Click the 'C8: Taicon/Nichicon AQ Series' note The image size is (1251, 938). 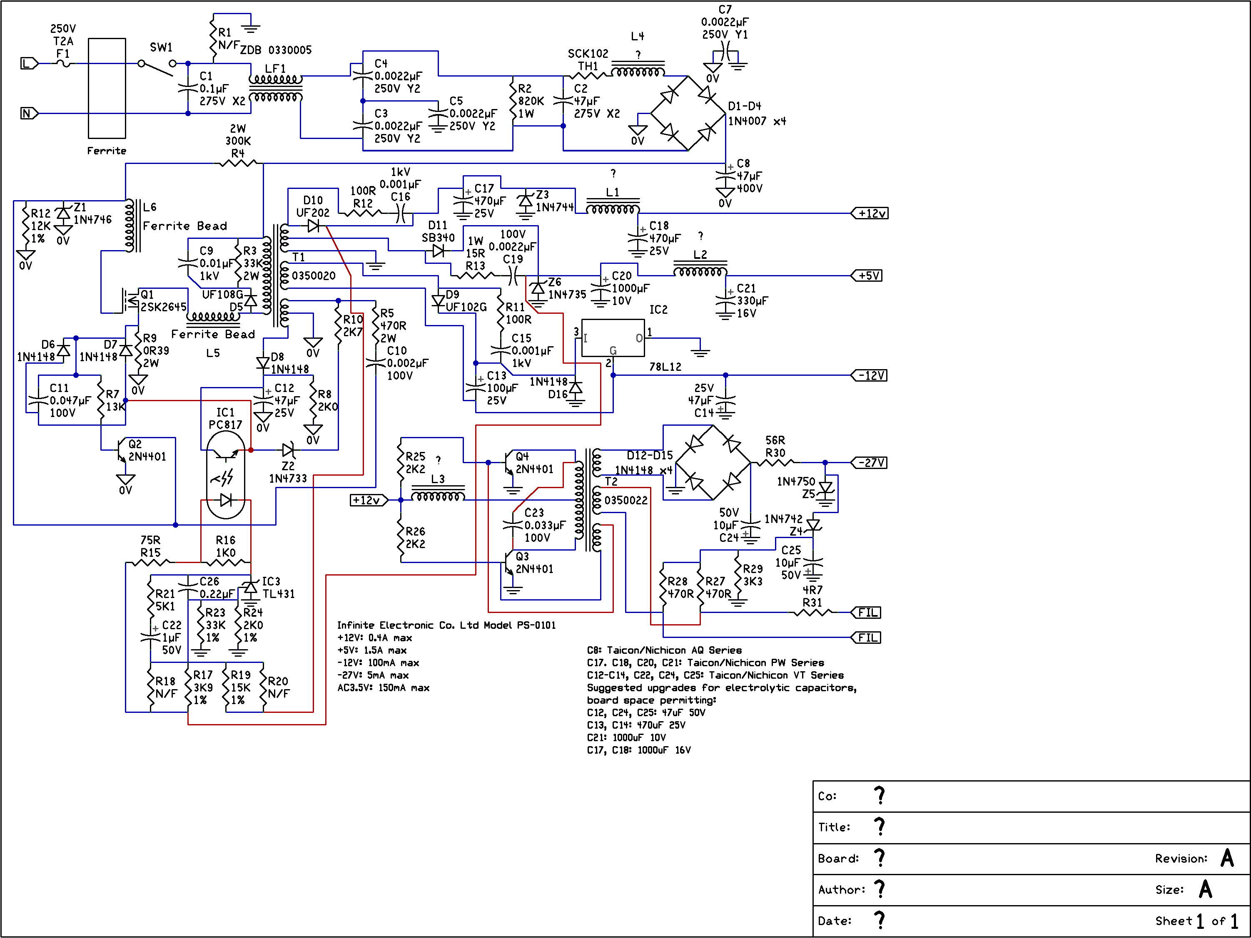(664, 650)
